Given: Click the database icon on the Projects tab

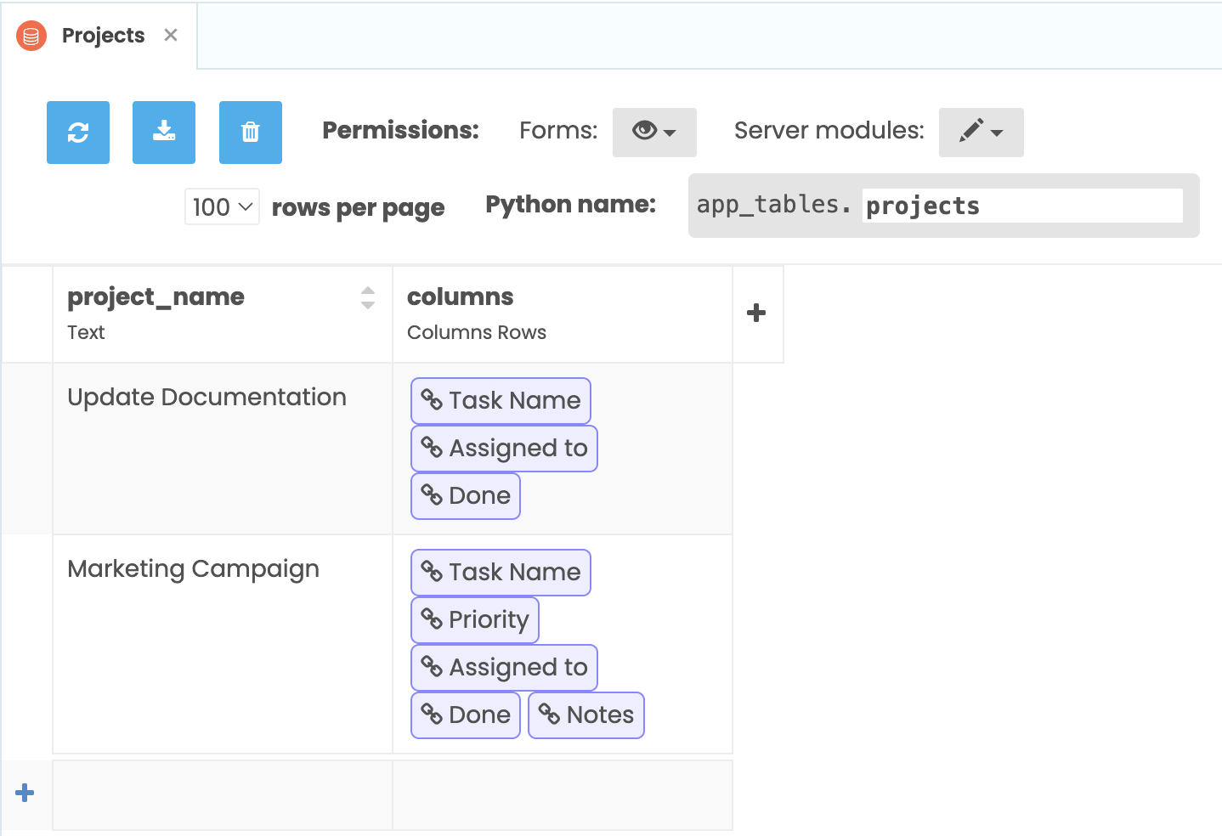Looking at the screenshot, I should (x=31, y=36).
